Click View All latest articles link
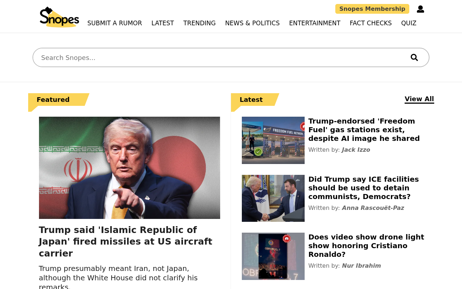The height and width of the screenshot is (289, 462). [x=419, y=99]
